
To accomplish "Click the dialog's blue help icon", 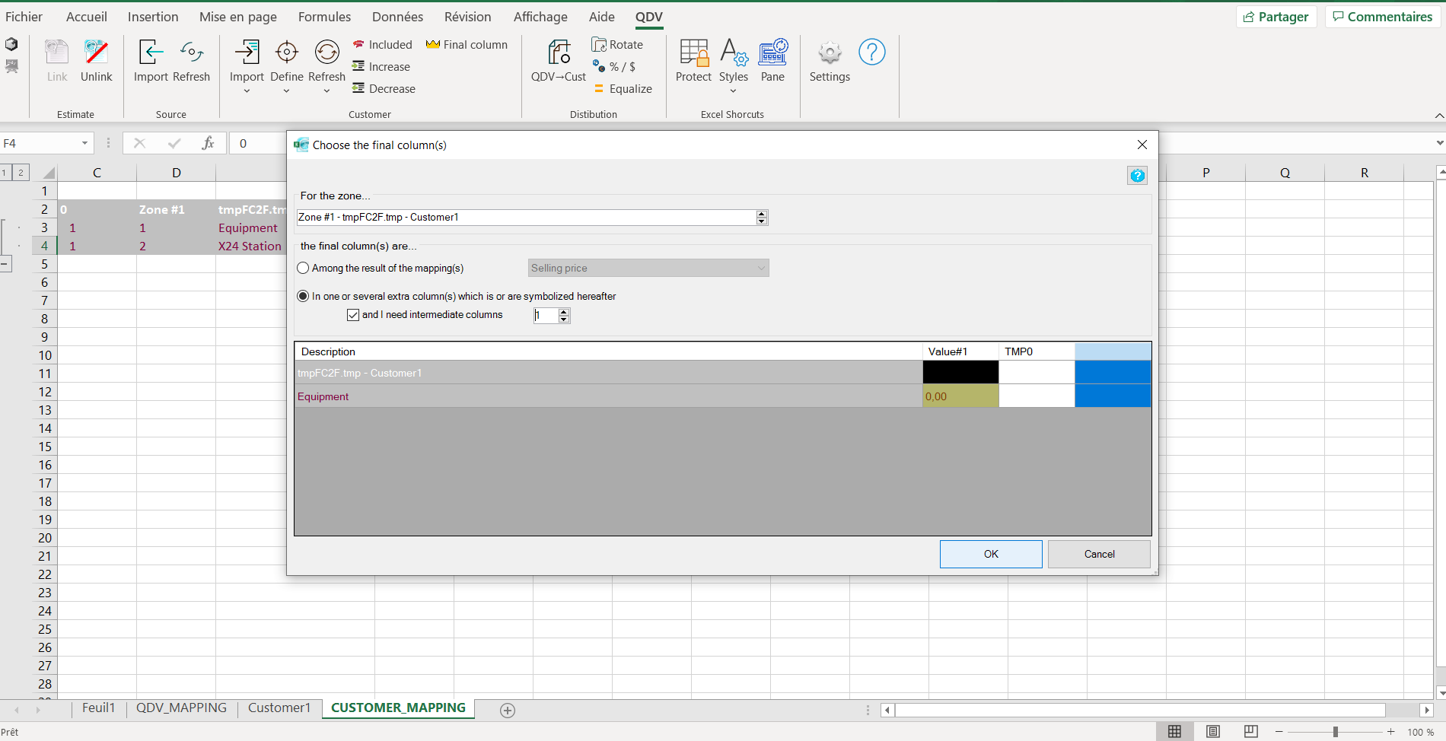I will click(1137, 176).
